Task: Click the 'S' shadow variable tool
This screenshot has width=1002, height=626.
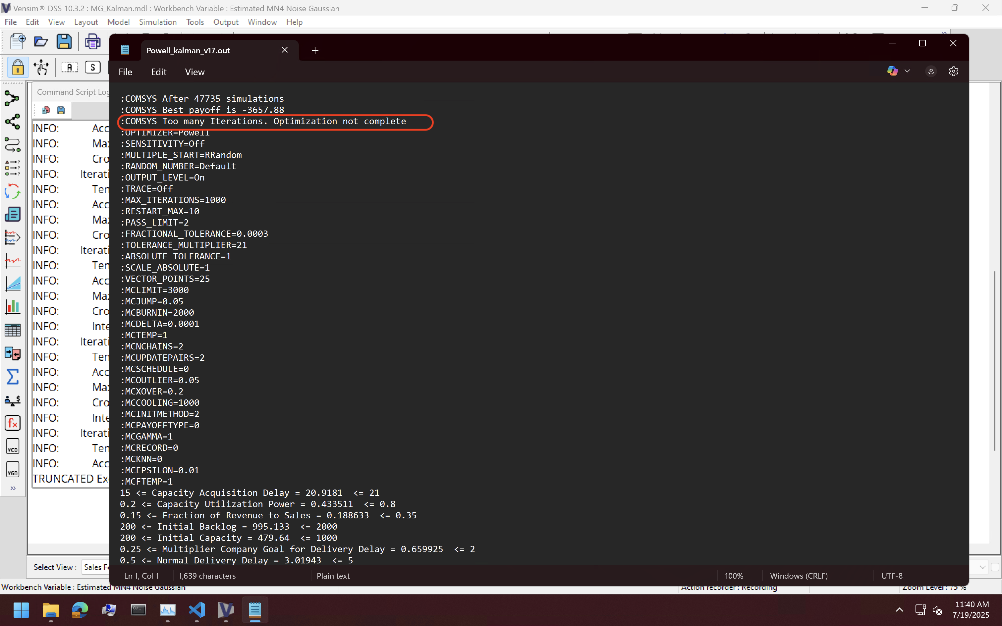Action: (92, 67)
